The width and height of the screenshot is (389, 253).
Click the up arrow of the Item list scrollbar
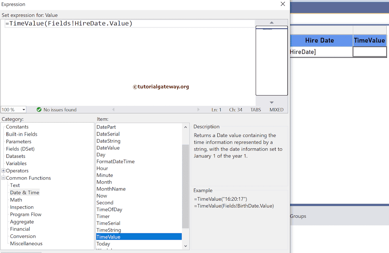pos(185,127)
